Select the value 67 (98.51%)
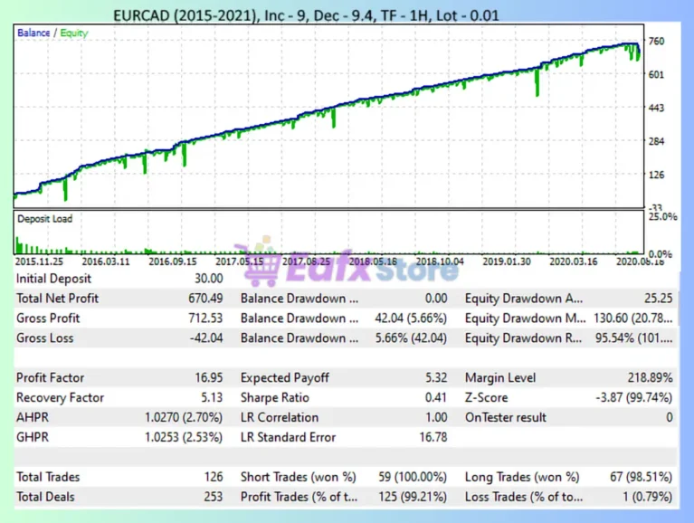 coord(641,477)
